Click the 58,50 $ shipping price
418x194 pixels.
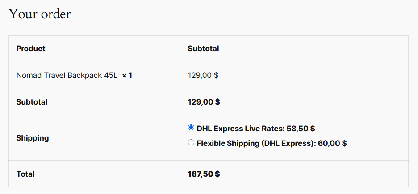(301, 129)
